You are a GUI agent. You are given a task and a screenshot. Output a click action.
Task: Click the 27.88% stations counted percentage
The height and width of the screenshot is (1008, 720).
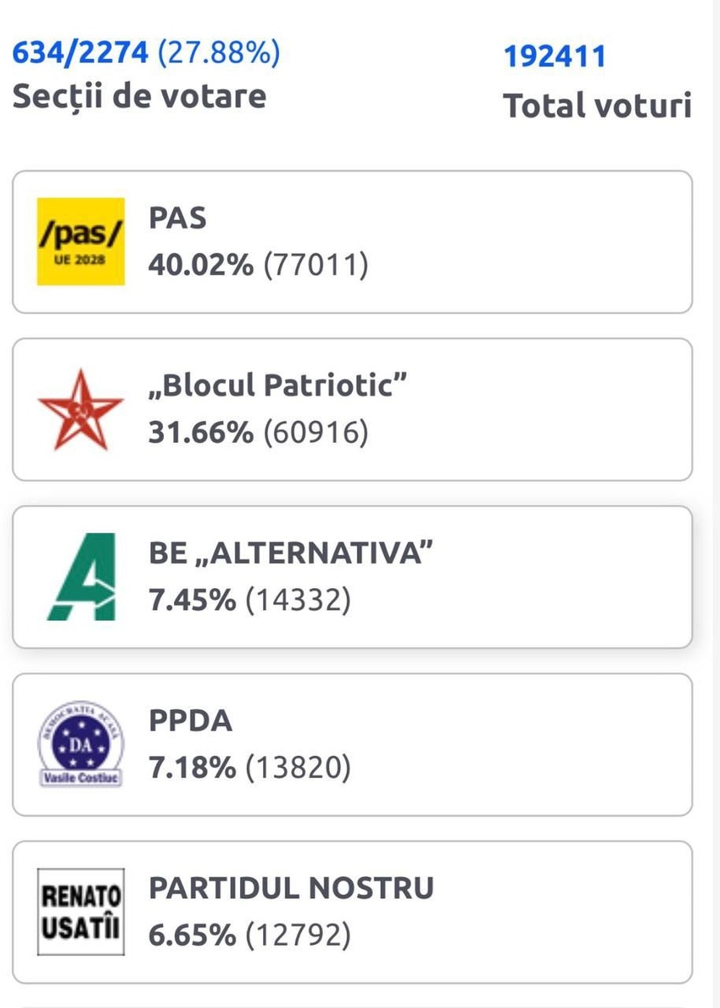point(218,55)
